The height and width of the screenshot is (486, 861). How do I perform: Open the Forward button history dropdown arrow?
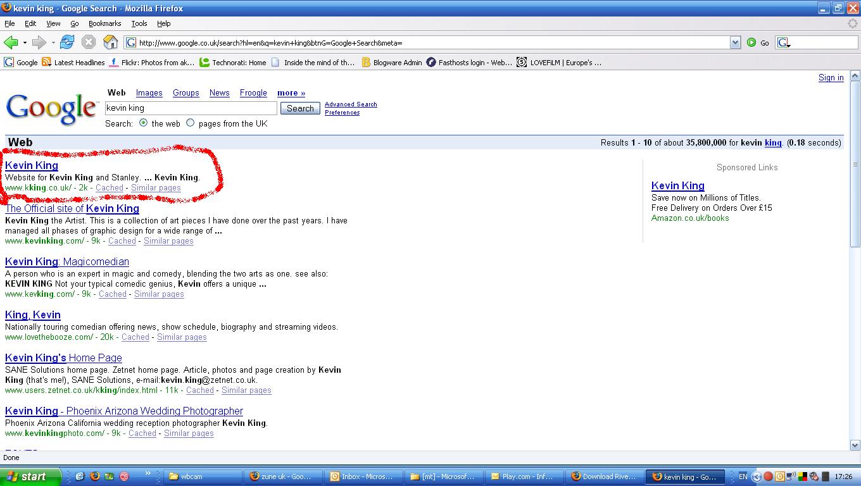pos(53,42)
